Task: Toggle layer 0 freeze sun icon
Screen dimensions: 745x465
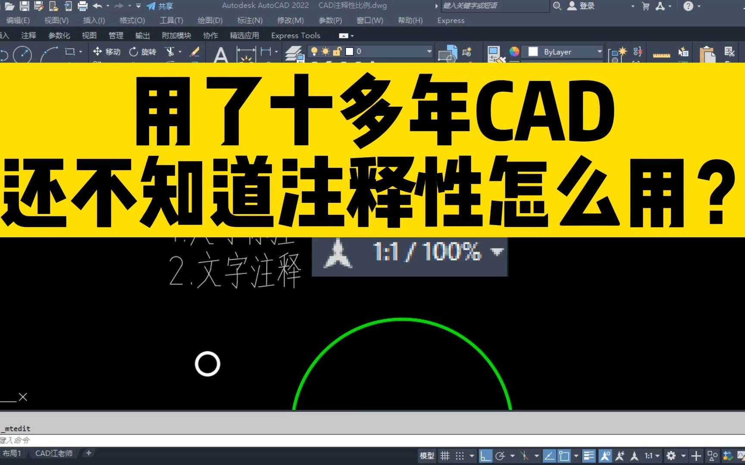Action: pos(326,52)
